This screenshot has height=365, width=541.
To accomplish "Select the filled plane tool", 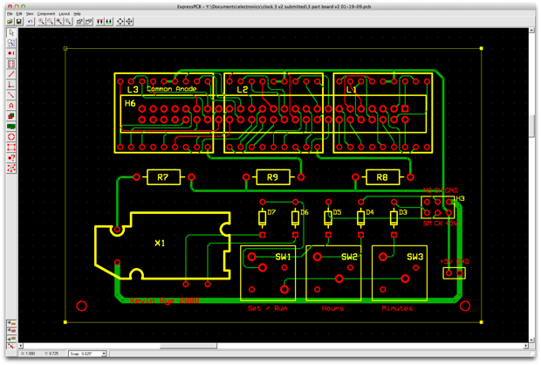I will point(11,127).
